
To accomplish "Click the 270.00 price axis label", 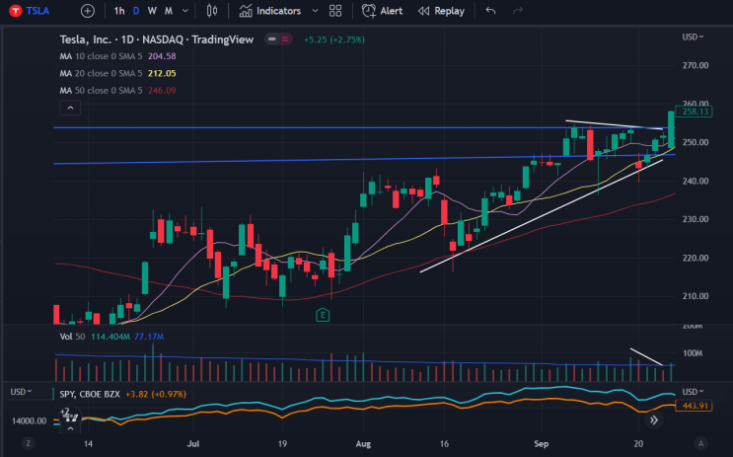I will 696,65.
